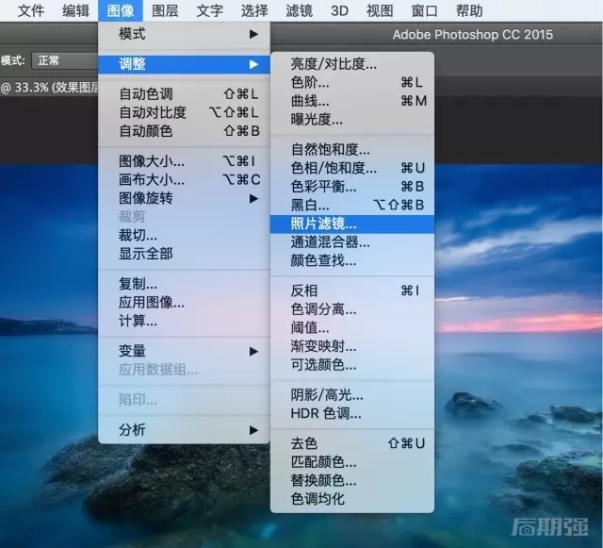Open the 编辑 menu
The height and width of the screenshot is (548, 603).
click(x=75, y=10)
